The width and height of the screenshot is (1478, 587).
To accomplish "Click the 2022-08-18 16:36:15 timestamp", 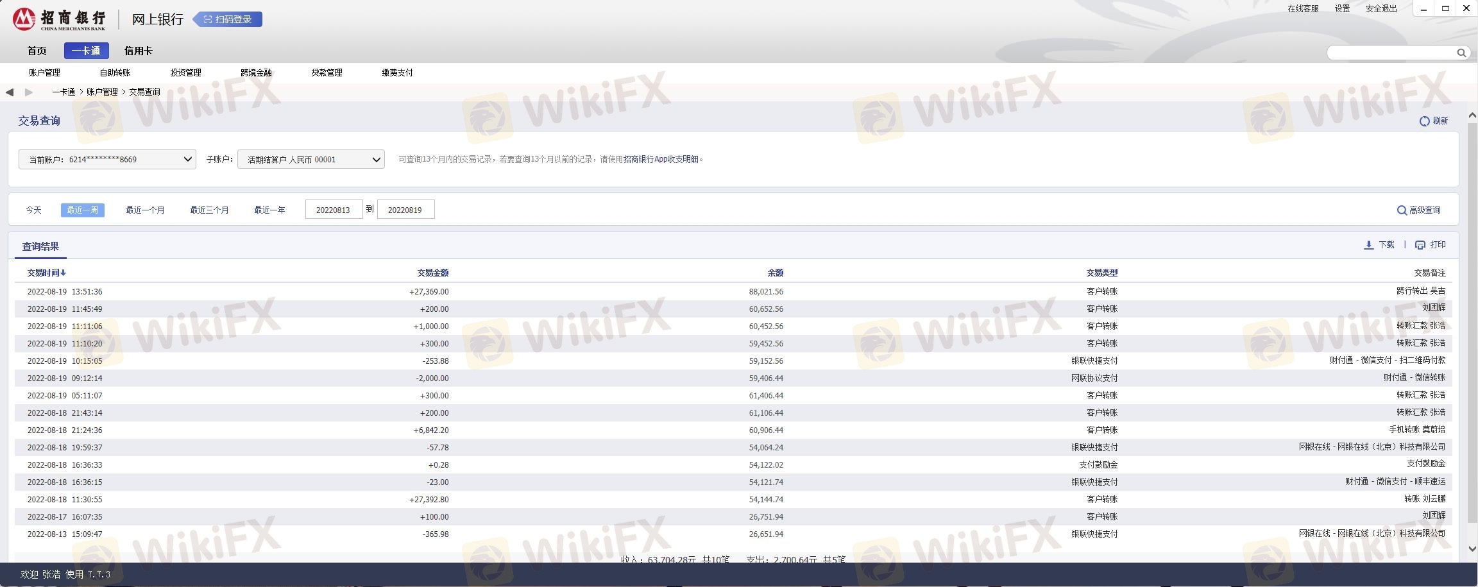I will pyautogui.click(x=65, y=482).
